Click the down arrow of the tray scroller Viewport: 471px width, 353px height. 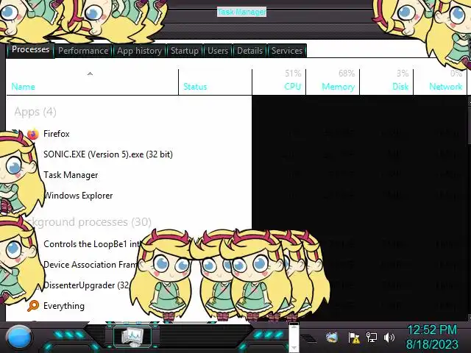coord(294,348)
